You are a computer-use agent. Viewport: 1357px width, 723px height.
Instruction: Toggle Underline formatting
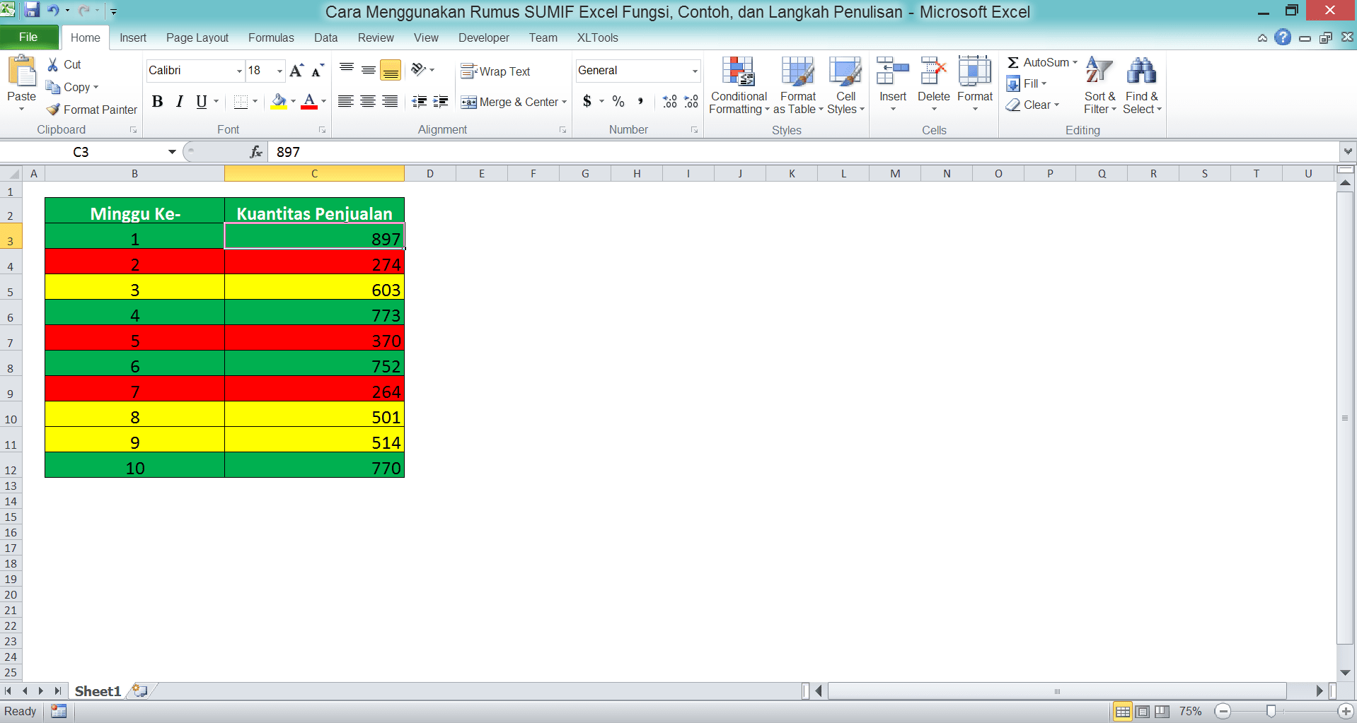click(x=202, y=102)
